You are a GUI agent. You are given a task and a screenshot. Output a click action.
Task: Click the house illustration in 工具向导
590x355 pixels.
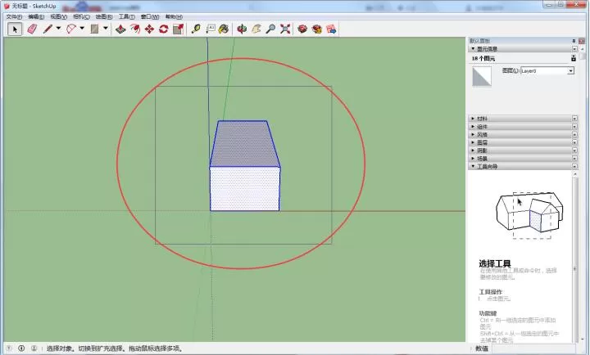click(529, 215)
